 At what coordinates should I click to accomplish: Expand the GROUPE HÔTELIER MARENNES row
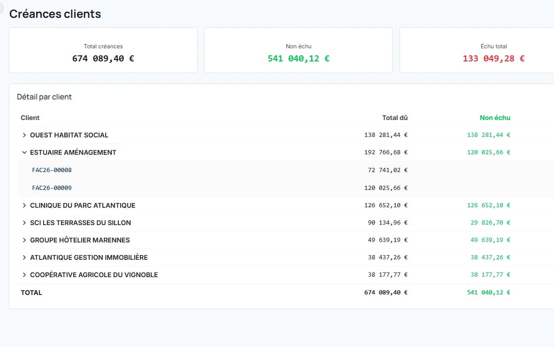[24, 240]
